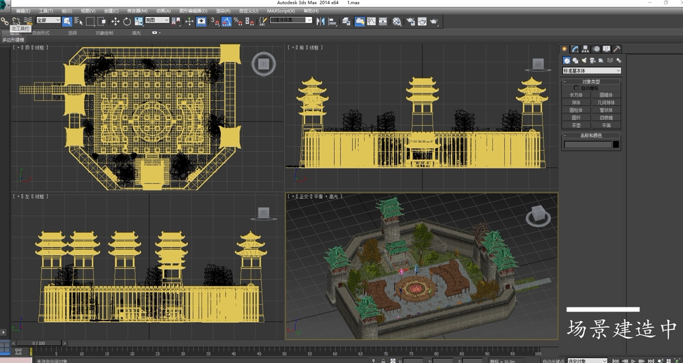Open the Hierarchy command panel

586,49
